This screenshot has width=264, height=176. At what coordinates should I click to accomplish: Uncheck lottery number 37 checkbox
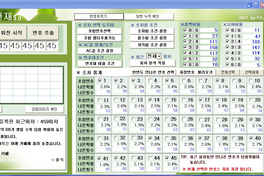coord(200,138)
